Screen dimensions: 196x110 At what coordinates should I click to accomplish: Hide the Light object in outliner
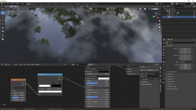[194, 15]
